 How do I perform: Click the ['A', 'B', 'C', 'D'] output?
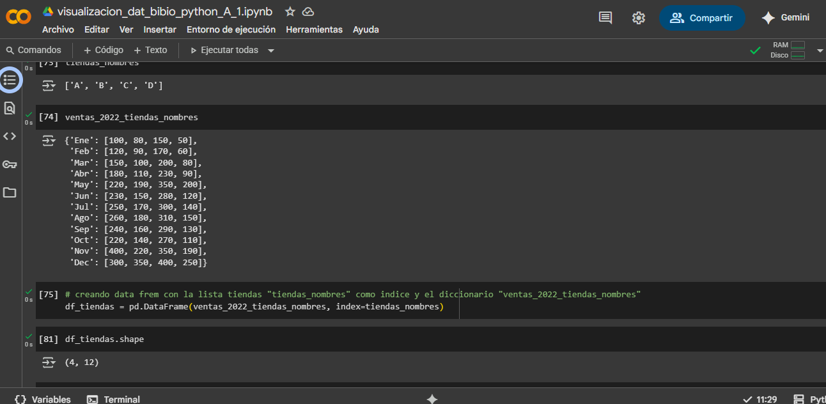click(114, 85)
